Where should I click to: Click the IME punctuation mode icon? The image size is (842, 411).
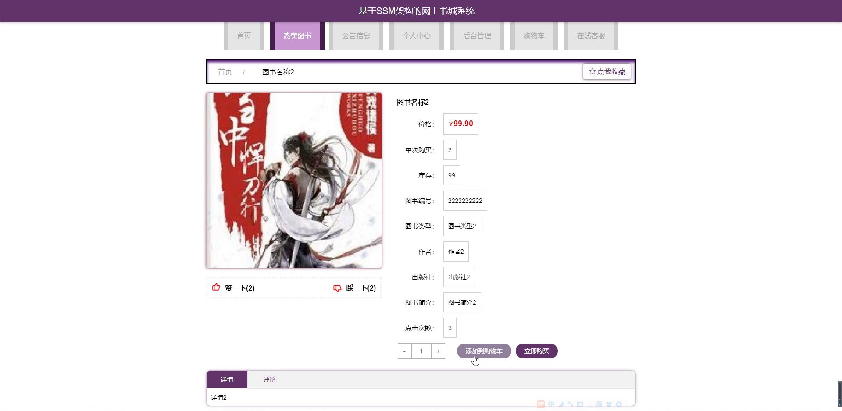(570, 404)
